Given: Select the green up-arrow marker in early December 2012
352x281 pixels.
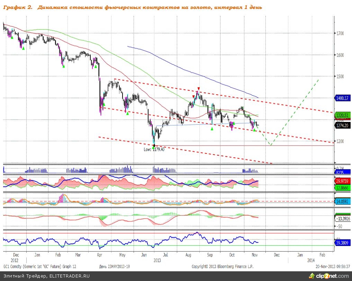Looking at the screenshot, I should click(x=12, y=37).
